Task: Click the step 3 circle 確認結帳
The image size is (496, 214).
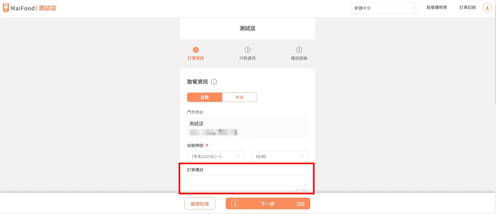Action: [x=299, y=50]
